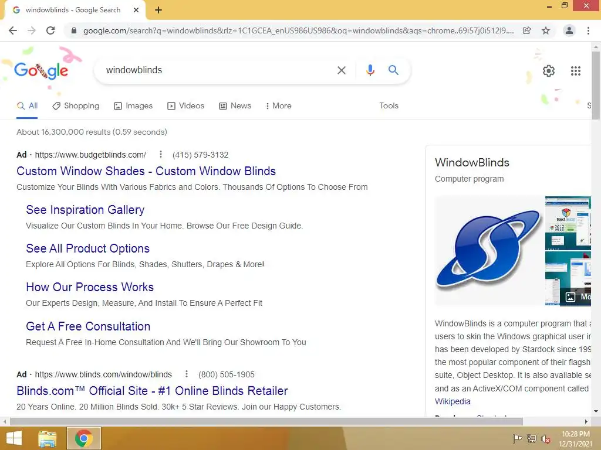Open Blinds.com Official Site ad link
Image resolution: width=601 pixels, height=450 pixels.
[x=152, y=391]
